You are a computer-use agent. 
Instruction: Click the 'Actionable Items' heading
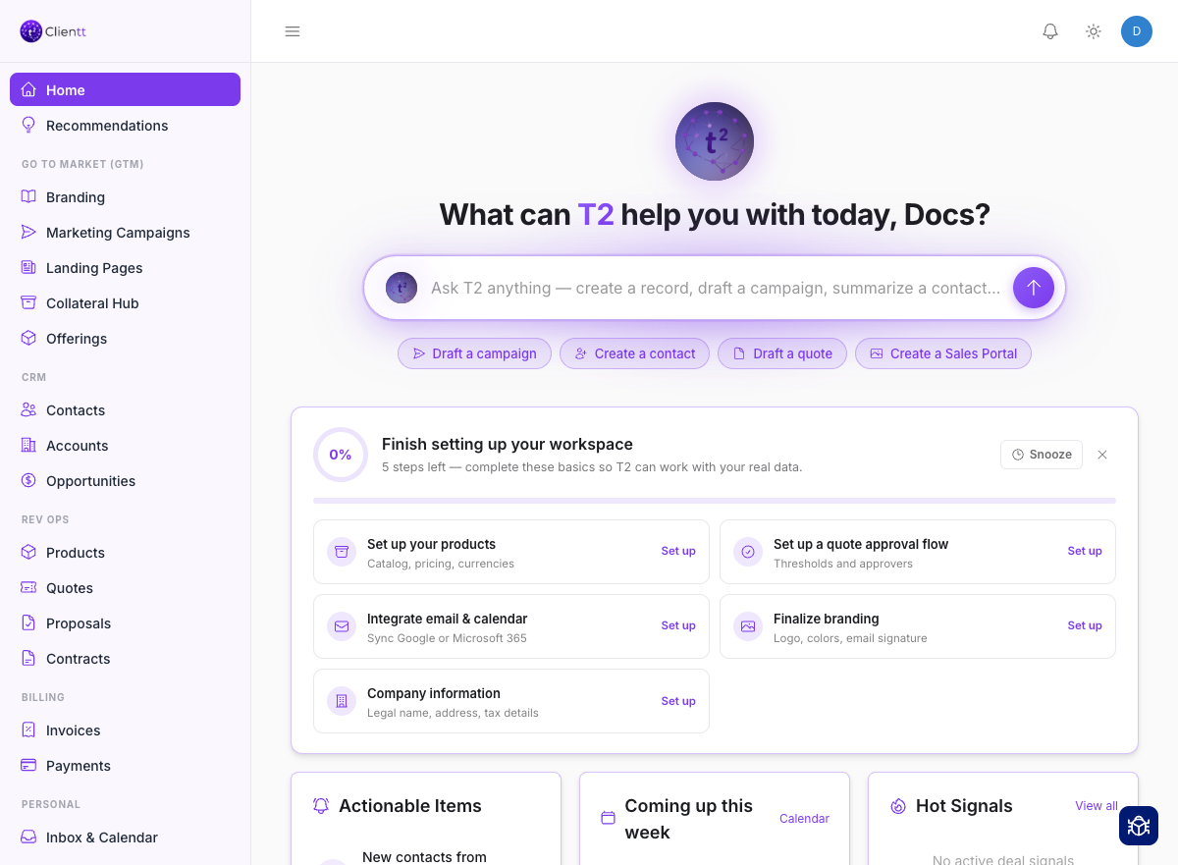coord(410,805)
